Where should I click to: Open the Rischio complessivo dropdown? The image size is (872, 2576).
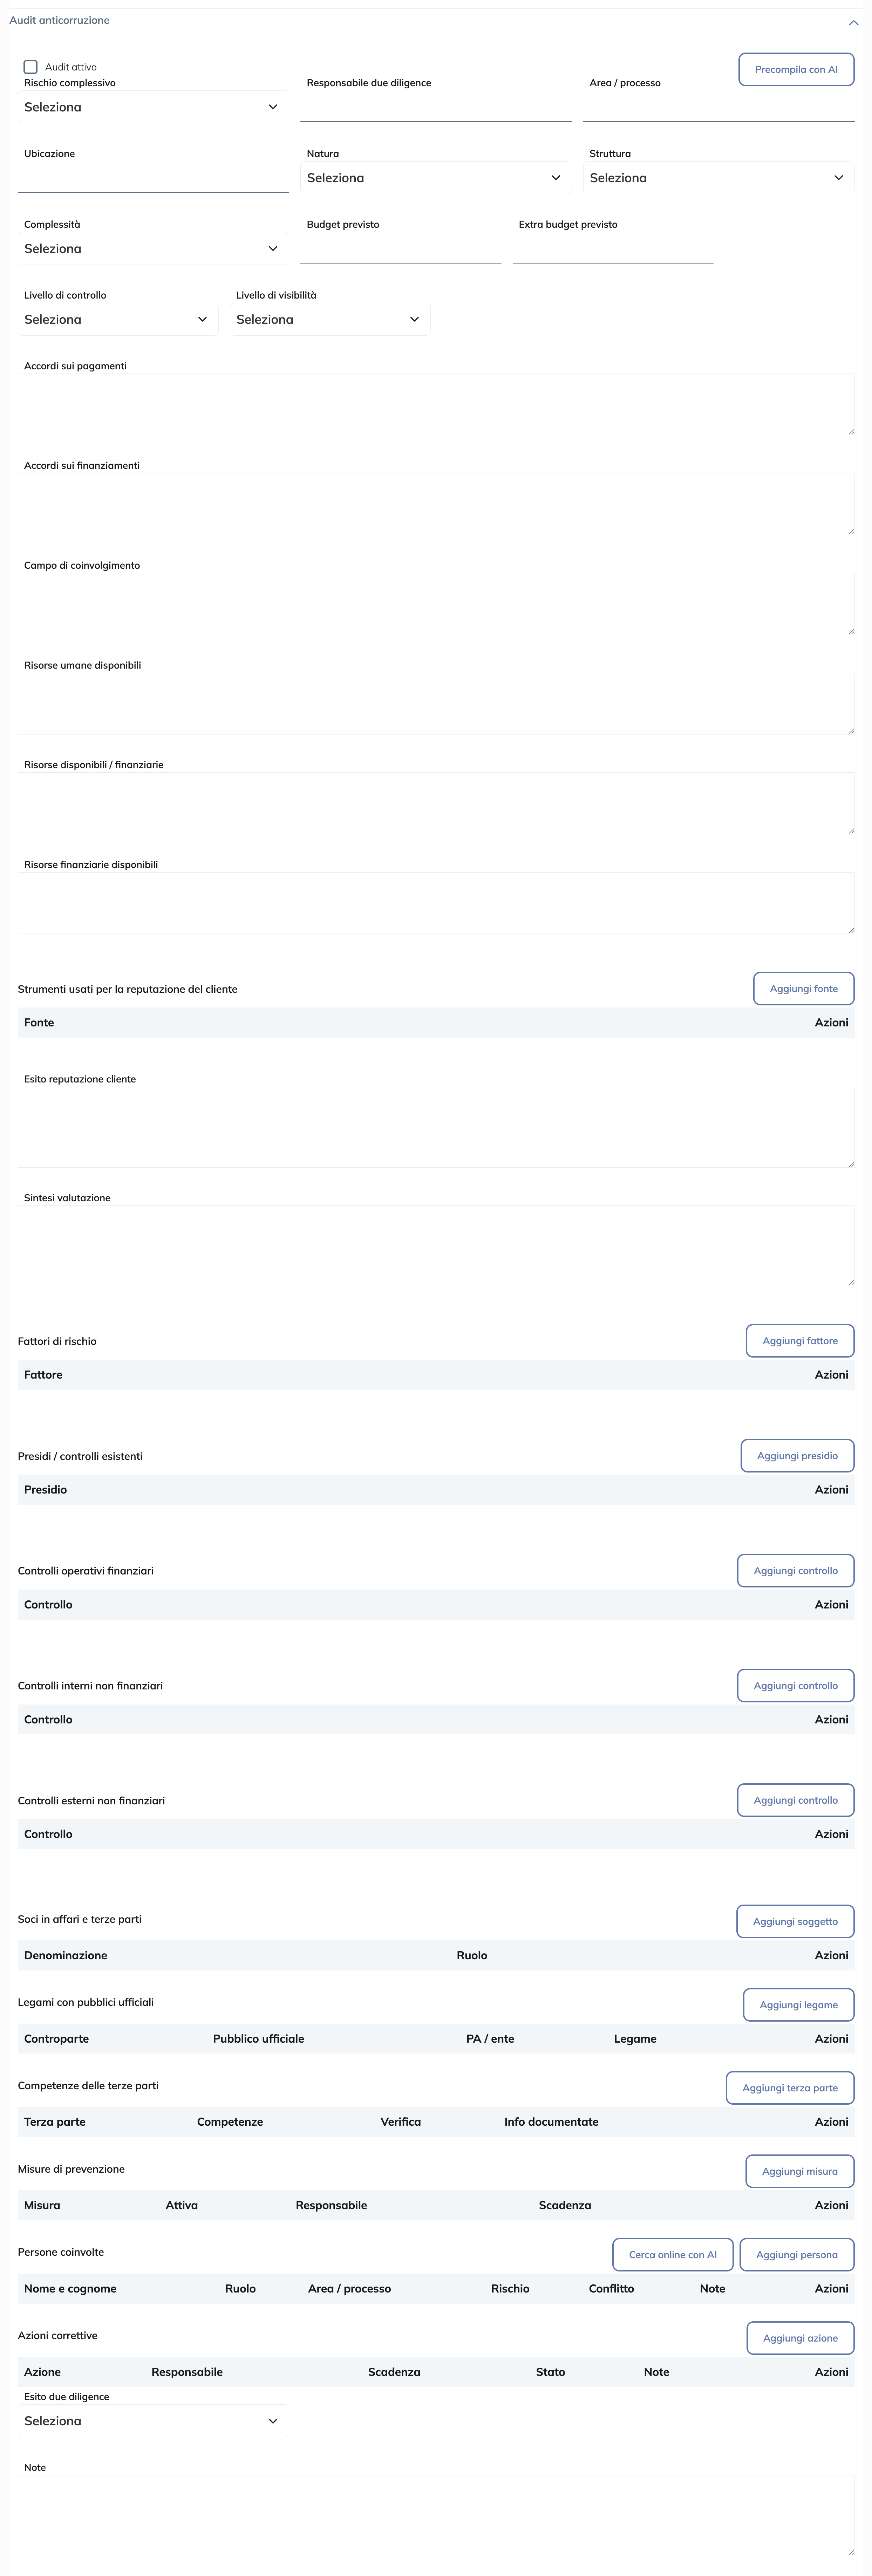click(153, 107)
